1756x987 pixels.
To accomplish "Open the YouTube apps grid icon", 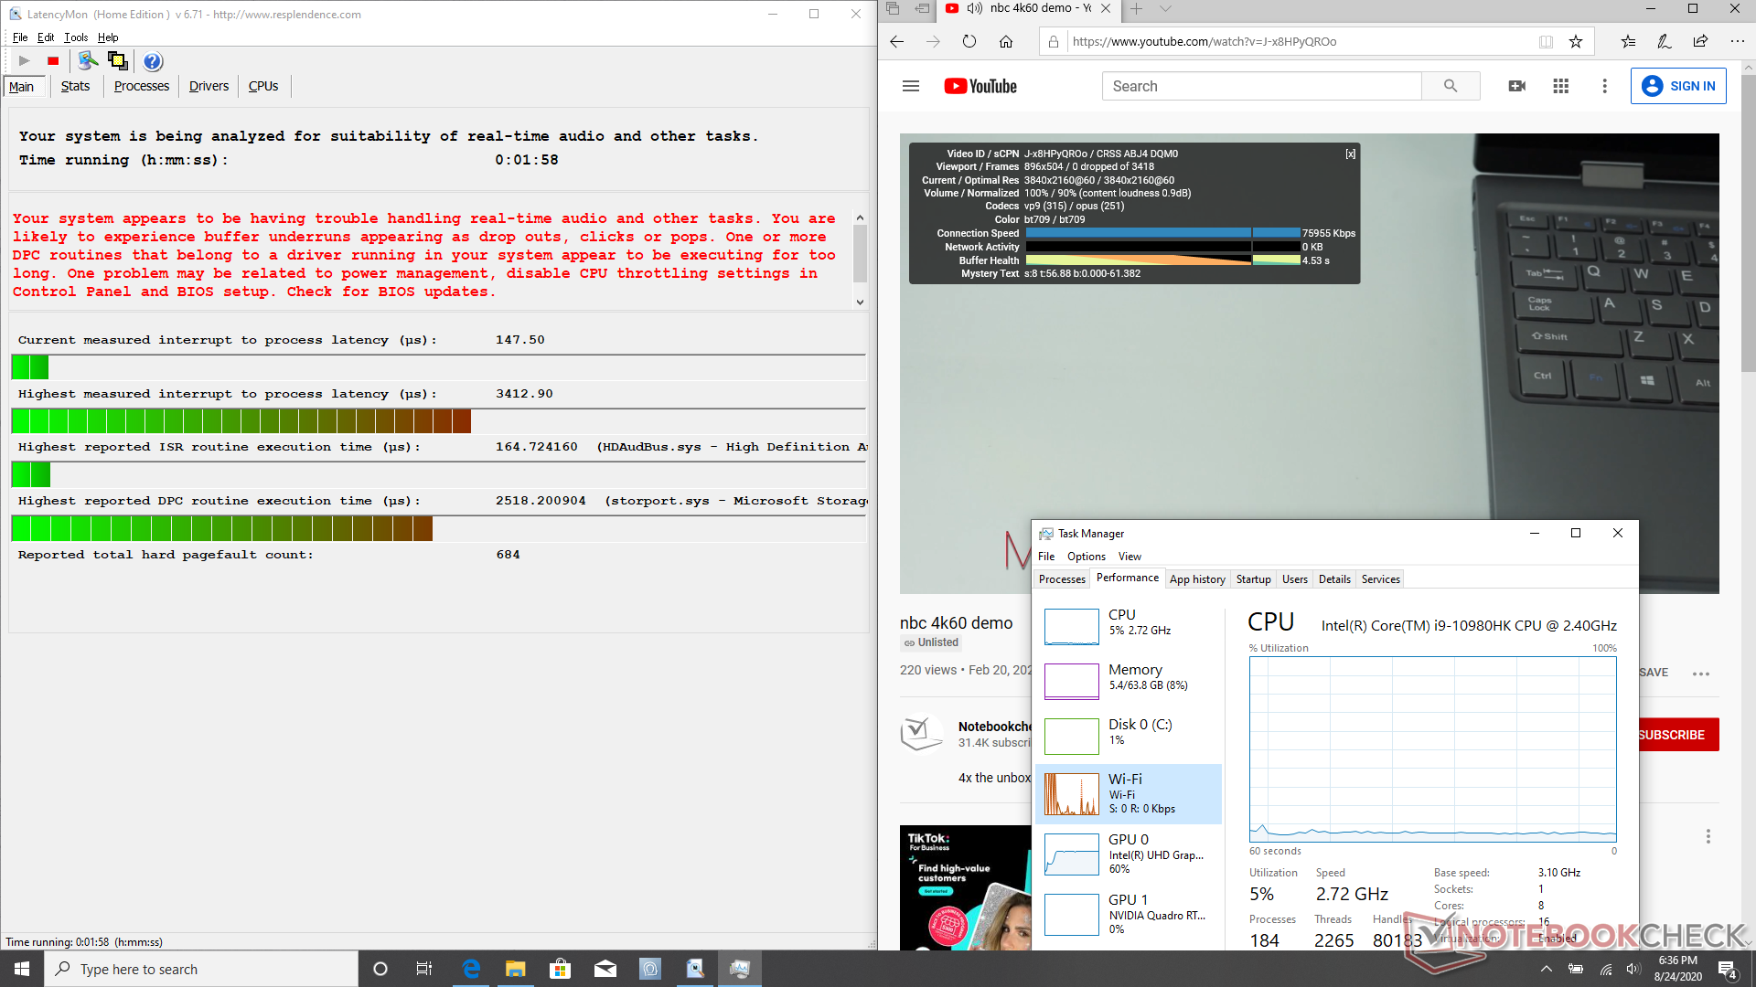I will coord(1560,86).
